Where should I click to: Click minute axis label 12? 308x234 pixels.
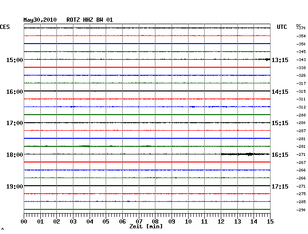pyautogui.click(x=221, y=222)
